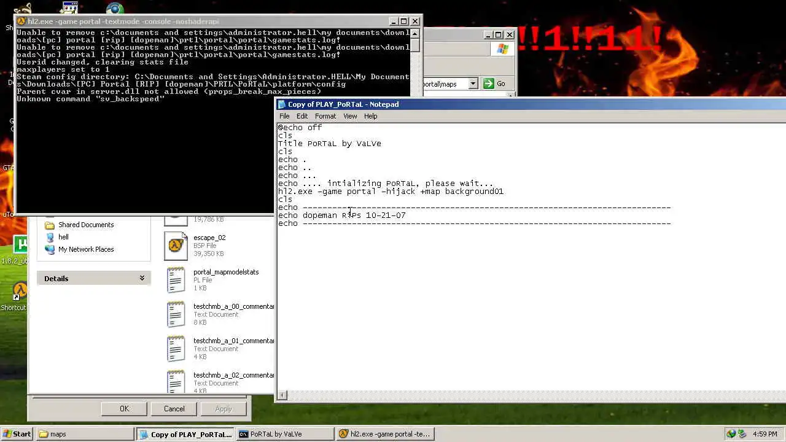Click the My Network Places link text
Viewport: 786px width, 442px height.
click(x=86, y=249)
